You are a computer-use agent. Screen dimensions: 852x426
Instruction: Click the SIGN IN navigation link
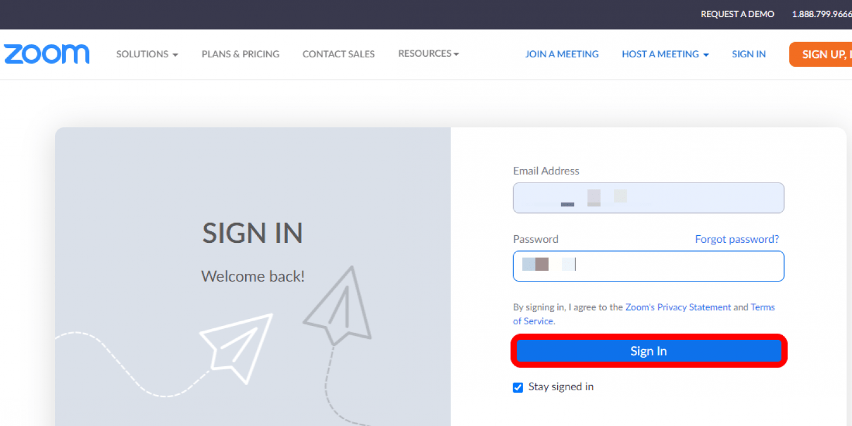coord(748,54)
